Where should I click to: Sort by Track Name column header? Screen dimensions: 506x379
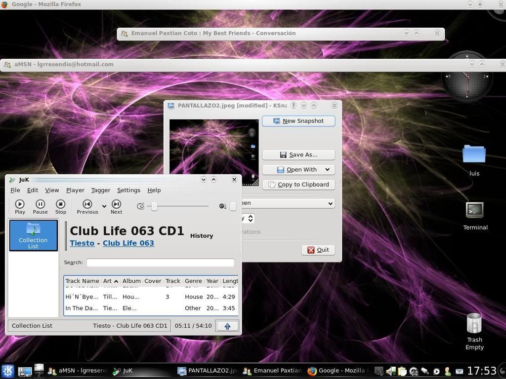tap(83, 281)
